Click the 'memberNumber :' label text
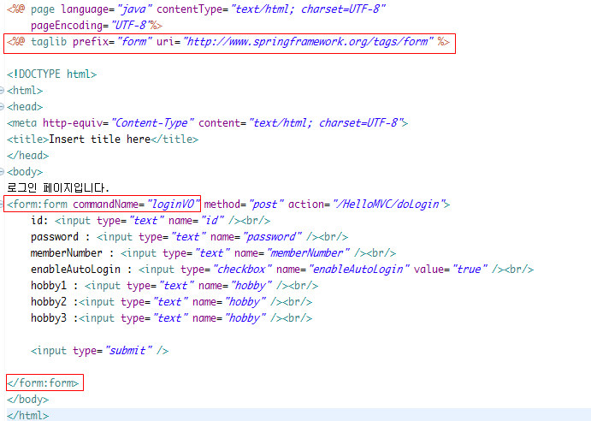The height and width of the screenshot is (421, 591). pos(73,253)
